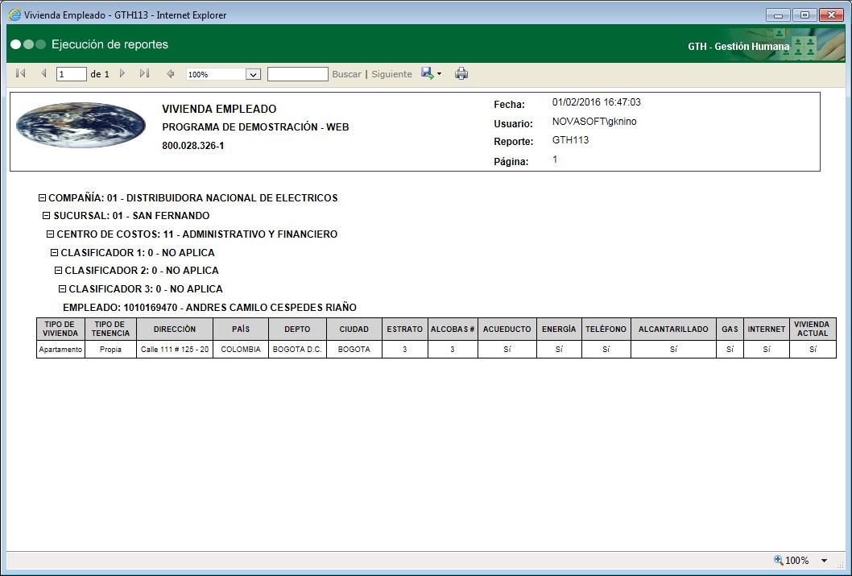Viewport: 852px width, 576px height.
Task: Open the export report save icon
Action: pyautogui.click(x=427, y=73)
